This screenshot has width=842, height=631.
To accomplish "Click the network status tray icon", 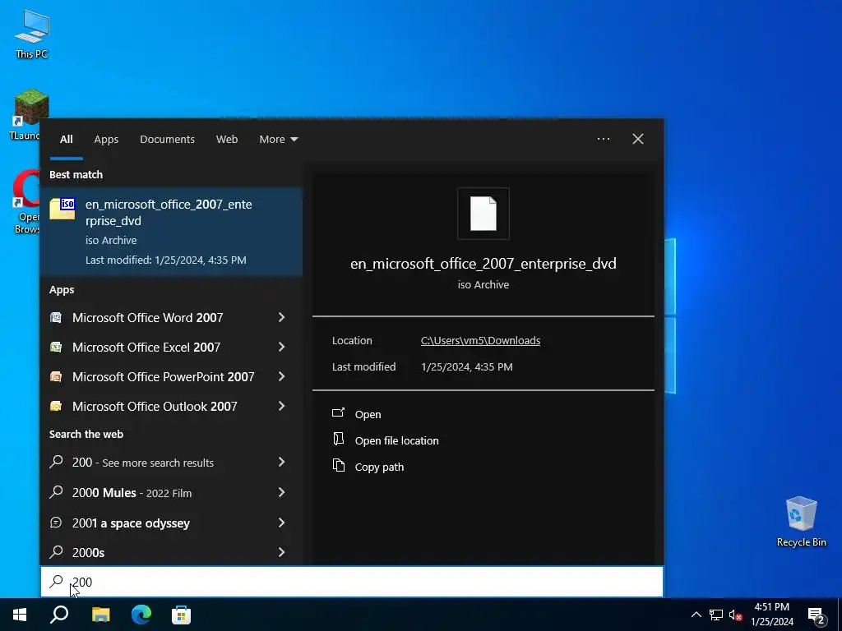I will [715, 615].
